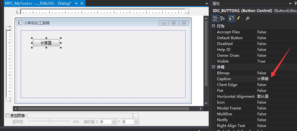Select the 计算器 button on the dialog

(x=46, y=43)
